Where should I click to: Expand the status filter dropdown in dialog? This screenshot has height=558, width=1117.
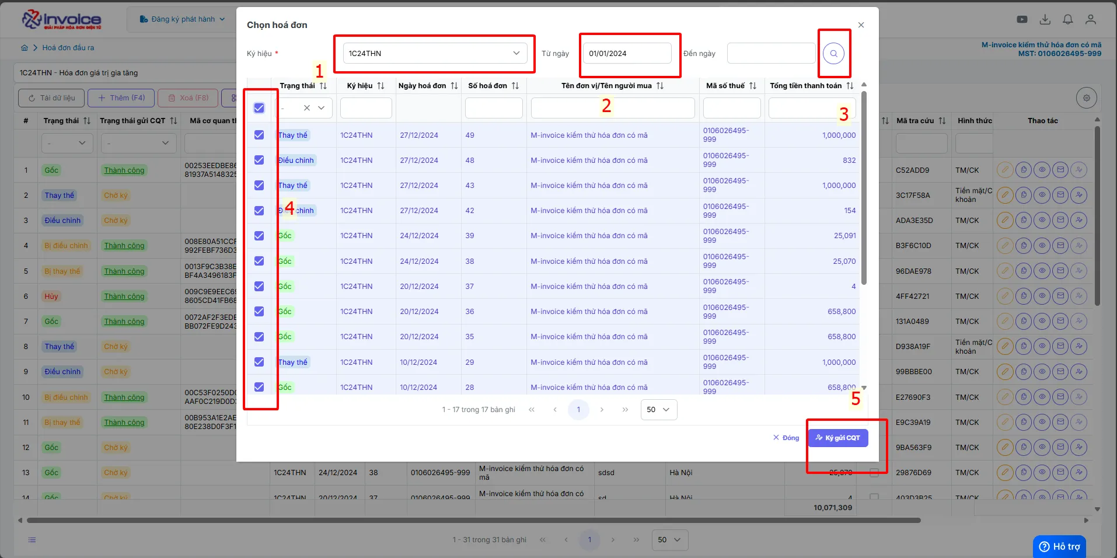(x=321, y=108)
